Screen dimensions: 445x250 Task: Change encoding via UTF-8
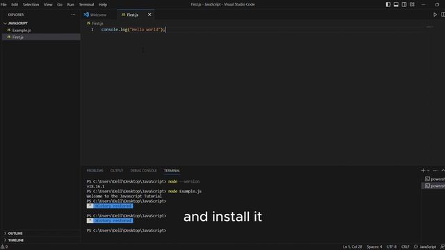tap(391, 247)
